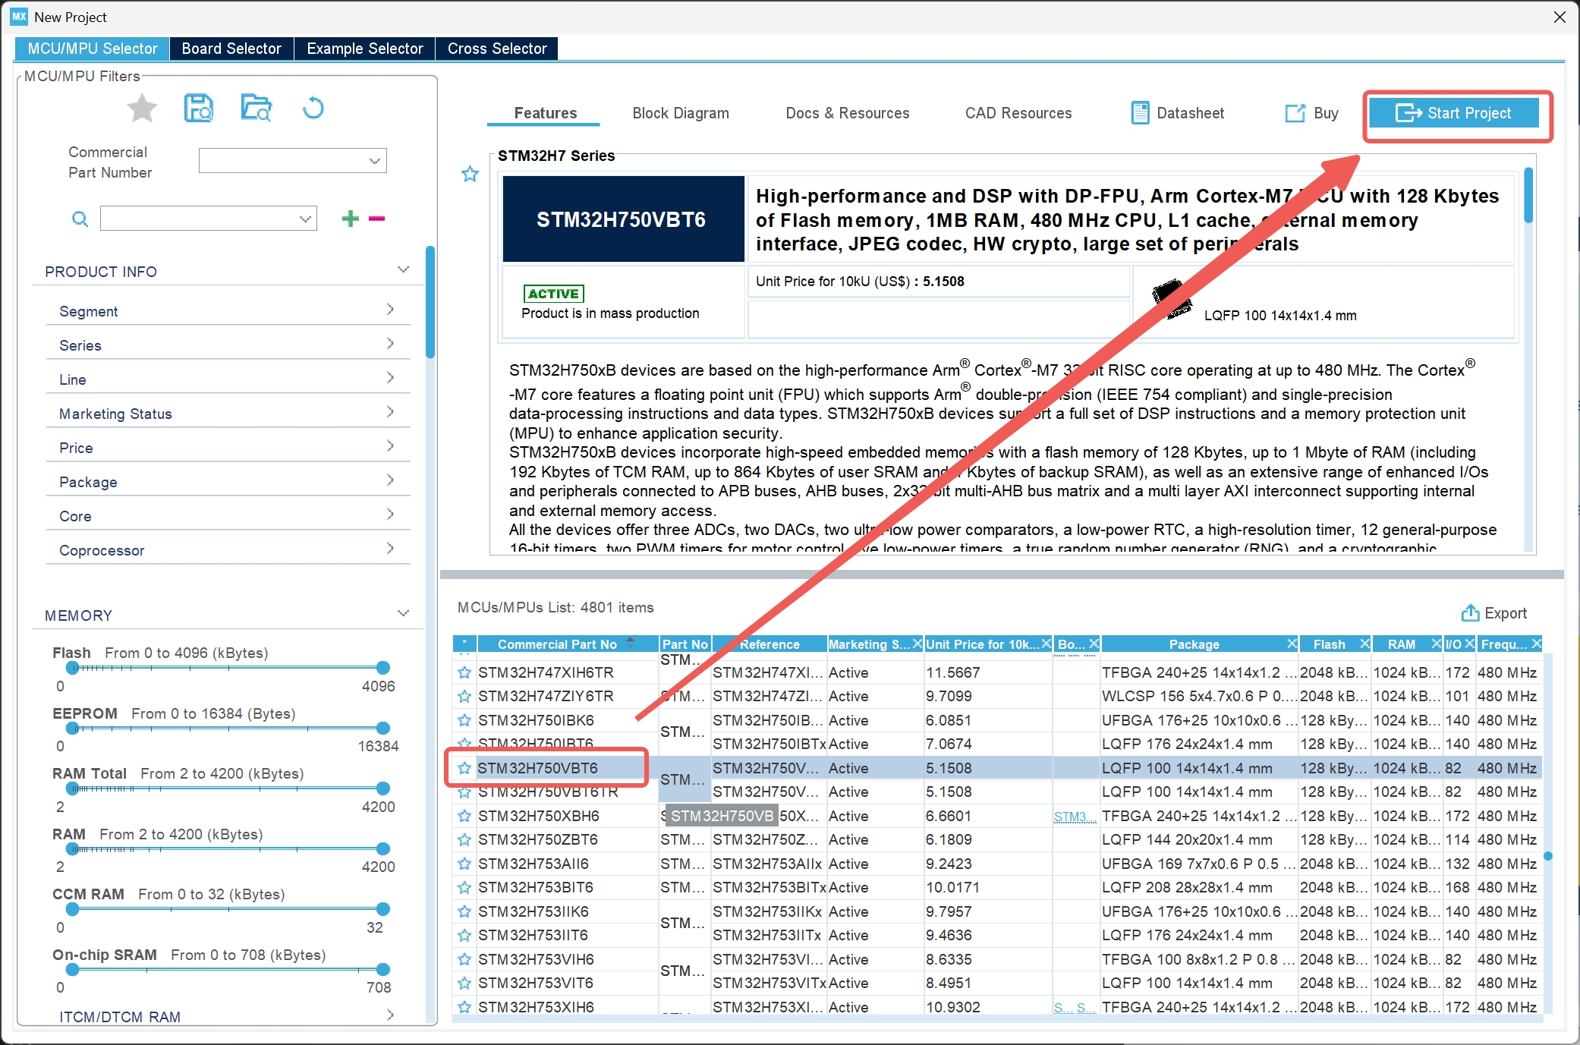Viewport: 1580px width, 1045px height.
Task: Click the green plus add-filter icon
Action: [x=350, y=219]
